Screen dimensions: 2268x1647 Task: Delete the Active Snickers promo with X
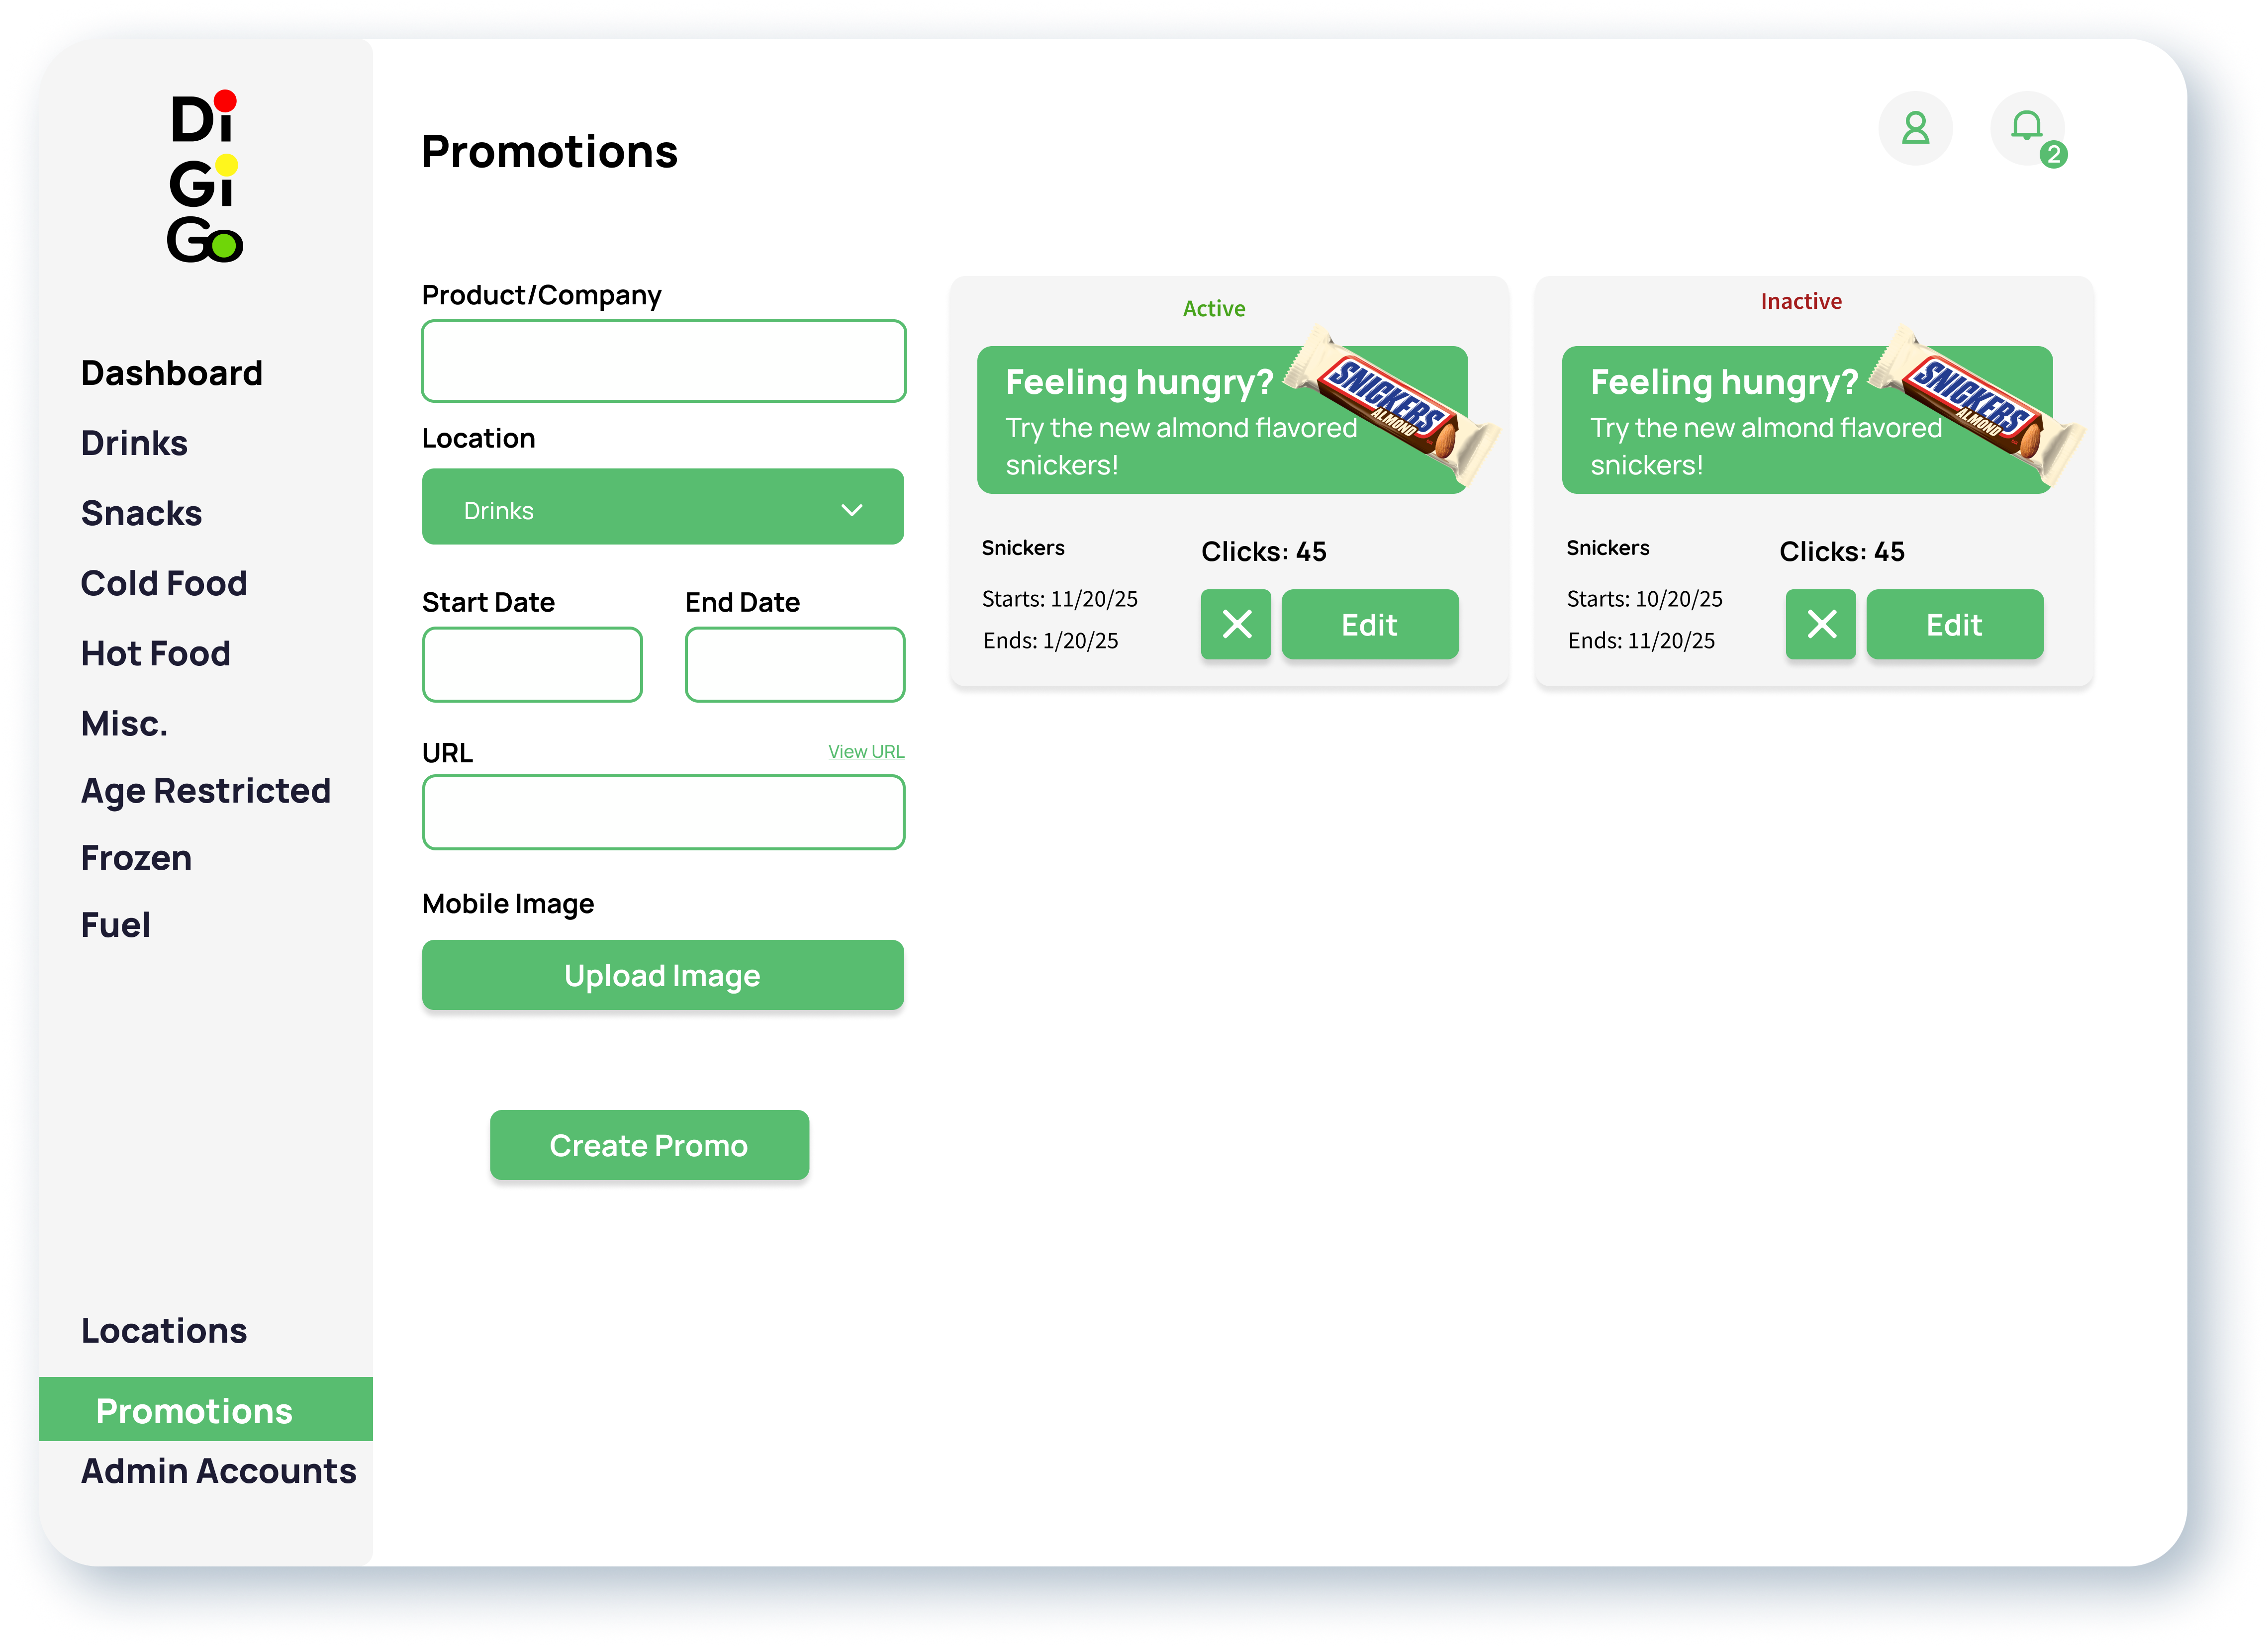(x=1236, y=624)
